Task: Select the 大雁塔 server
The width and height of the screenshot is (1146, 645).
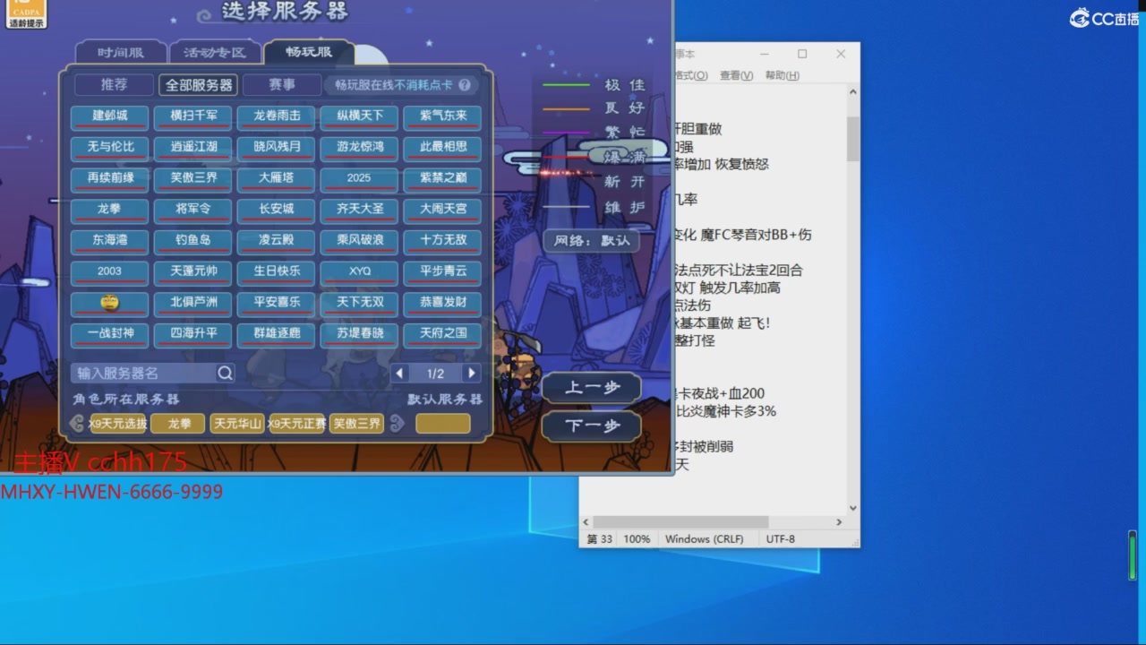Action: (x=277, y=178)
